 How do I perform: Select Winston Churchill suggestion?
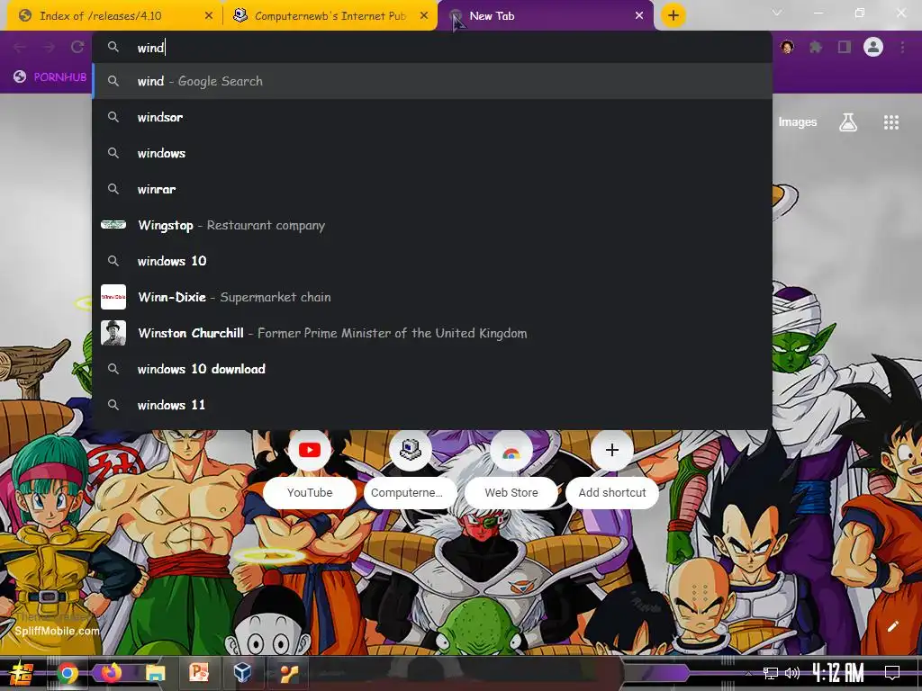click(432, 333)
